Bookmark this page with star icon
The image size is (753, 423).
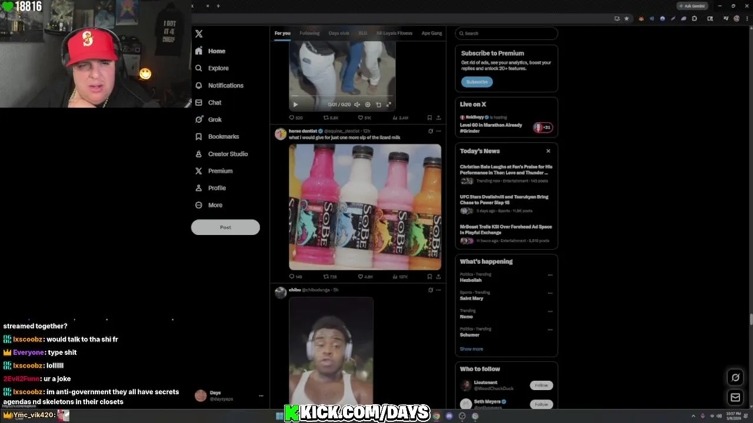coord(627,18)
